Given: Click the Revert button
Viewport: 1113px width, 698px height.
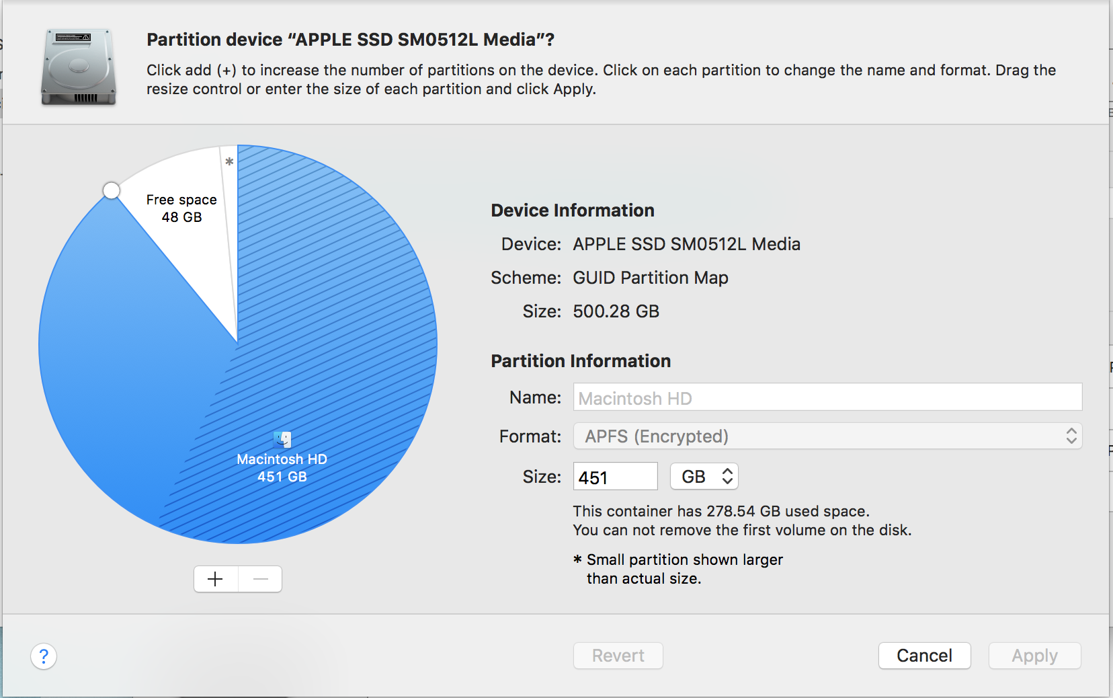Looking at the screenshot, I should pyautogui.click(x=618, y=656).
